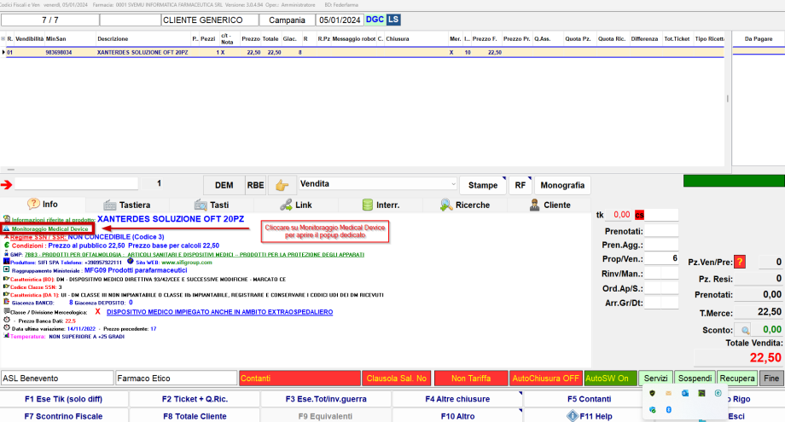This screenshot has width=785, height=422.
Task: Toggle the AutoChiusura OFF button
Action: point(544,378)
